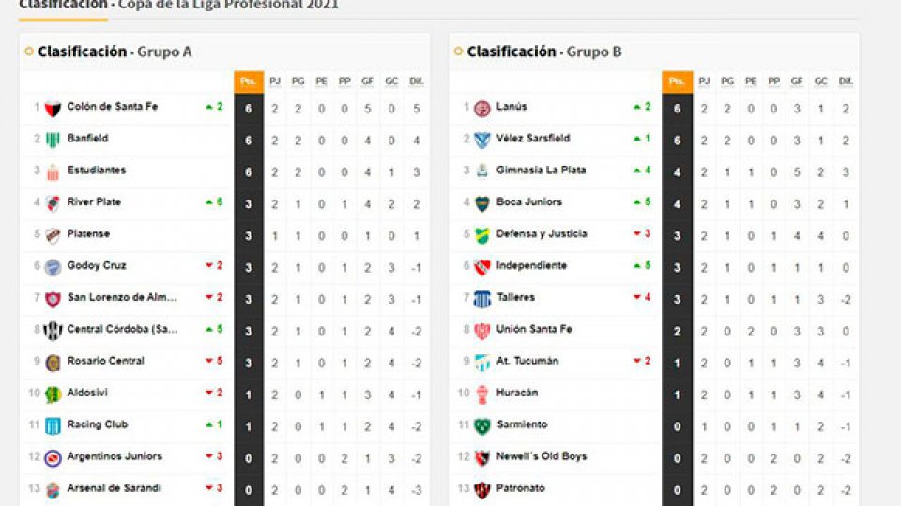Screen dimensions: 901x506
Task: Sort Grupo A by Pts. column
Action: pyautogui.click(x=248, y=82)
